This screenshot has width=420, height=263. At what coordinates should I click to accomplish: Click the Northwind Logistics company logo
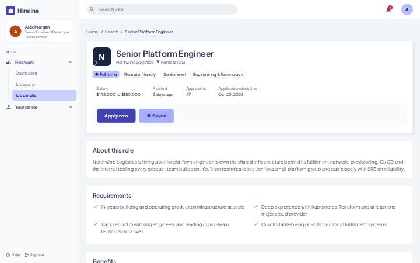pyautogui.click(x=101, y=57)
